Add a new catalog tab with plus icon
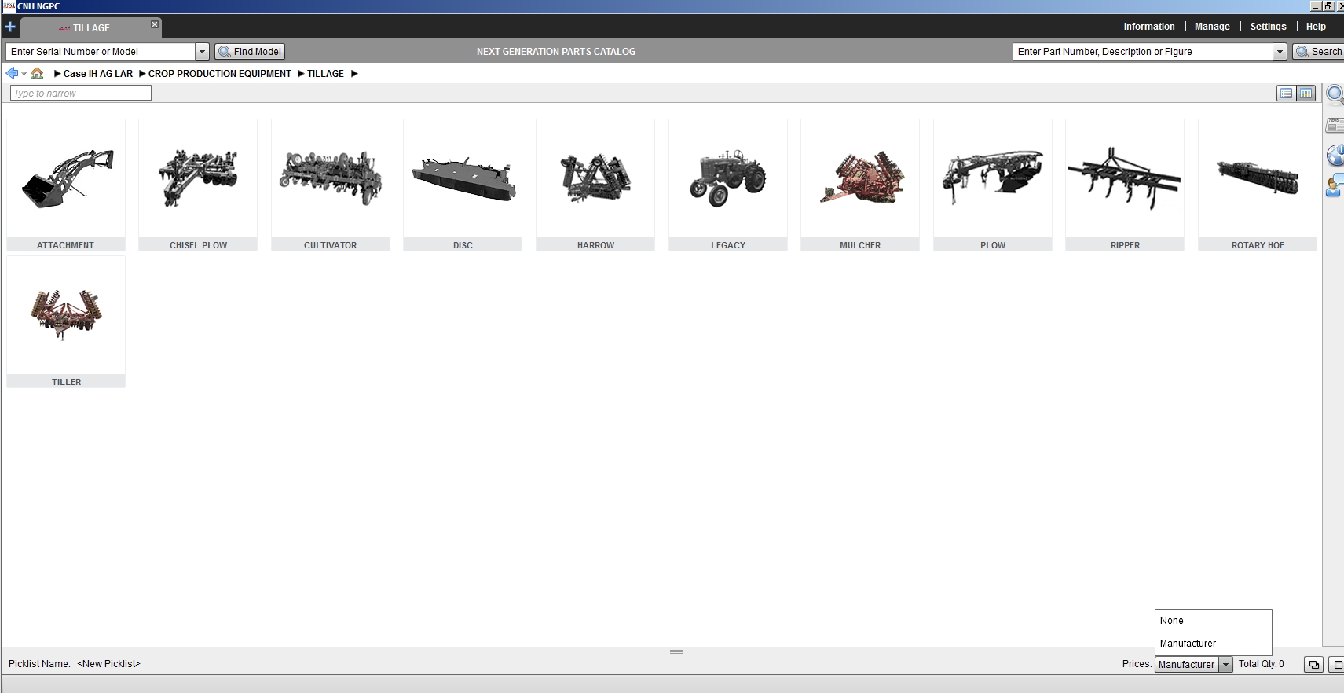1344x693 pixels. pos(10,27)
